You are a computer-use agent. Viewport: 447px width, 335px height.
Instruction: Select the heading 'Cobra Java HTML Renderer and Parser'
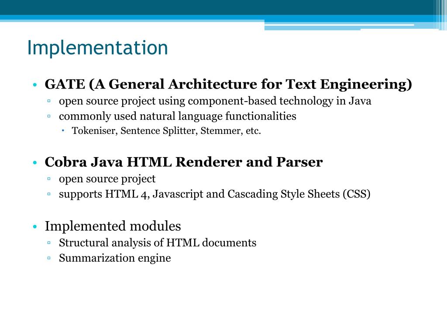point(184,162)
